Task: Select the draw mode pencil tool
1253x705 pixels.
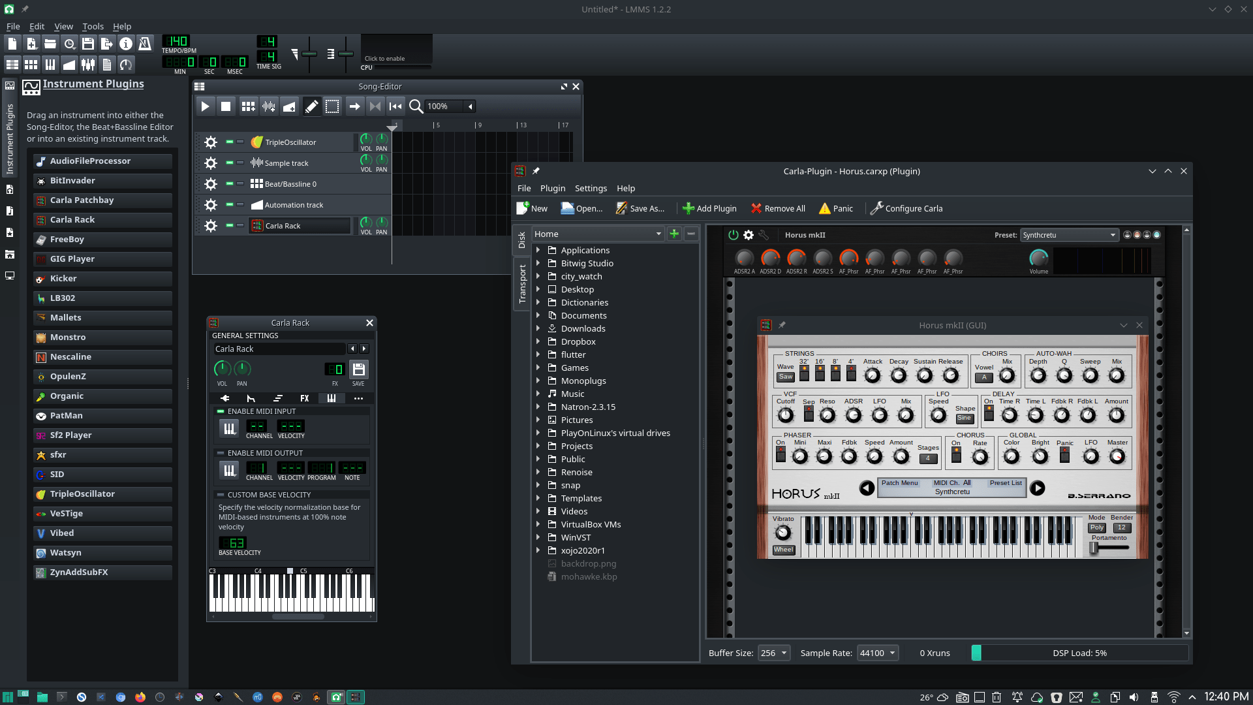Action: (312, 106)
